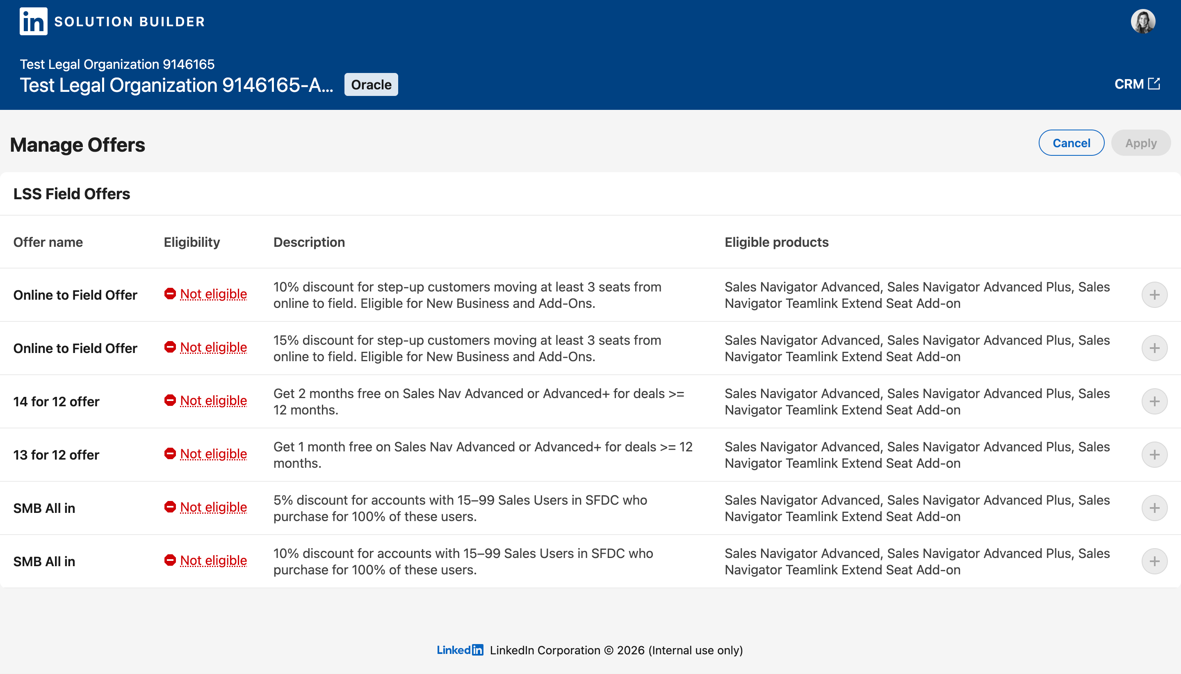The height and width of the screenshot is (674, 1181).
Task: Add the 5% SMB All in offer
Action: click(1154, 508)
